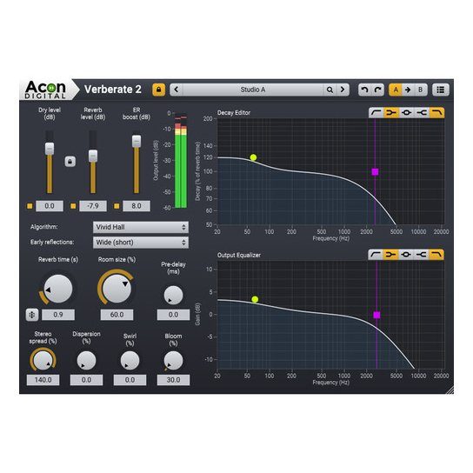Toggle the preset lock icon

(x=158, y=90)
